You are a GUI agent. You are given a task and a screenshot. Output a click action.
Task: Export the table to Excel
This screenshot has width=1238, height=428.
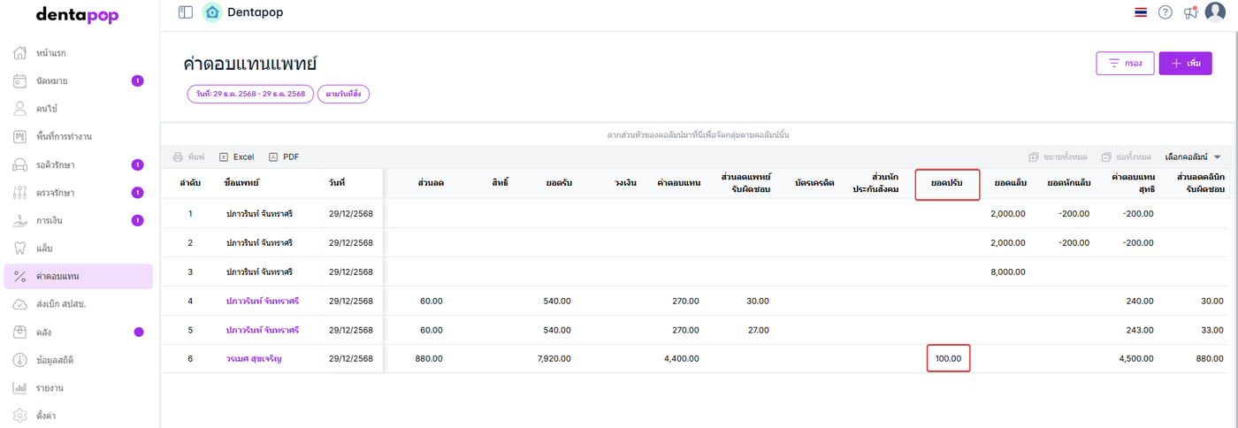236,157
